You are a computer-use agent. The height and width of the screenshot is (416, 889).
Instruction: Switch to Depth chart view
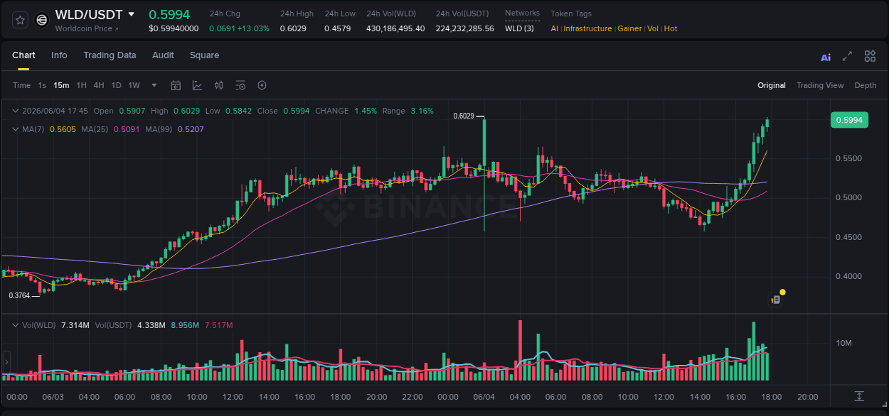(866, 85)
